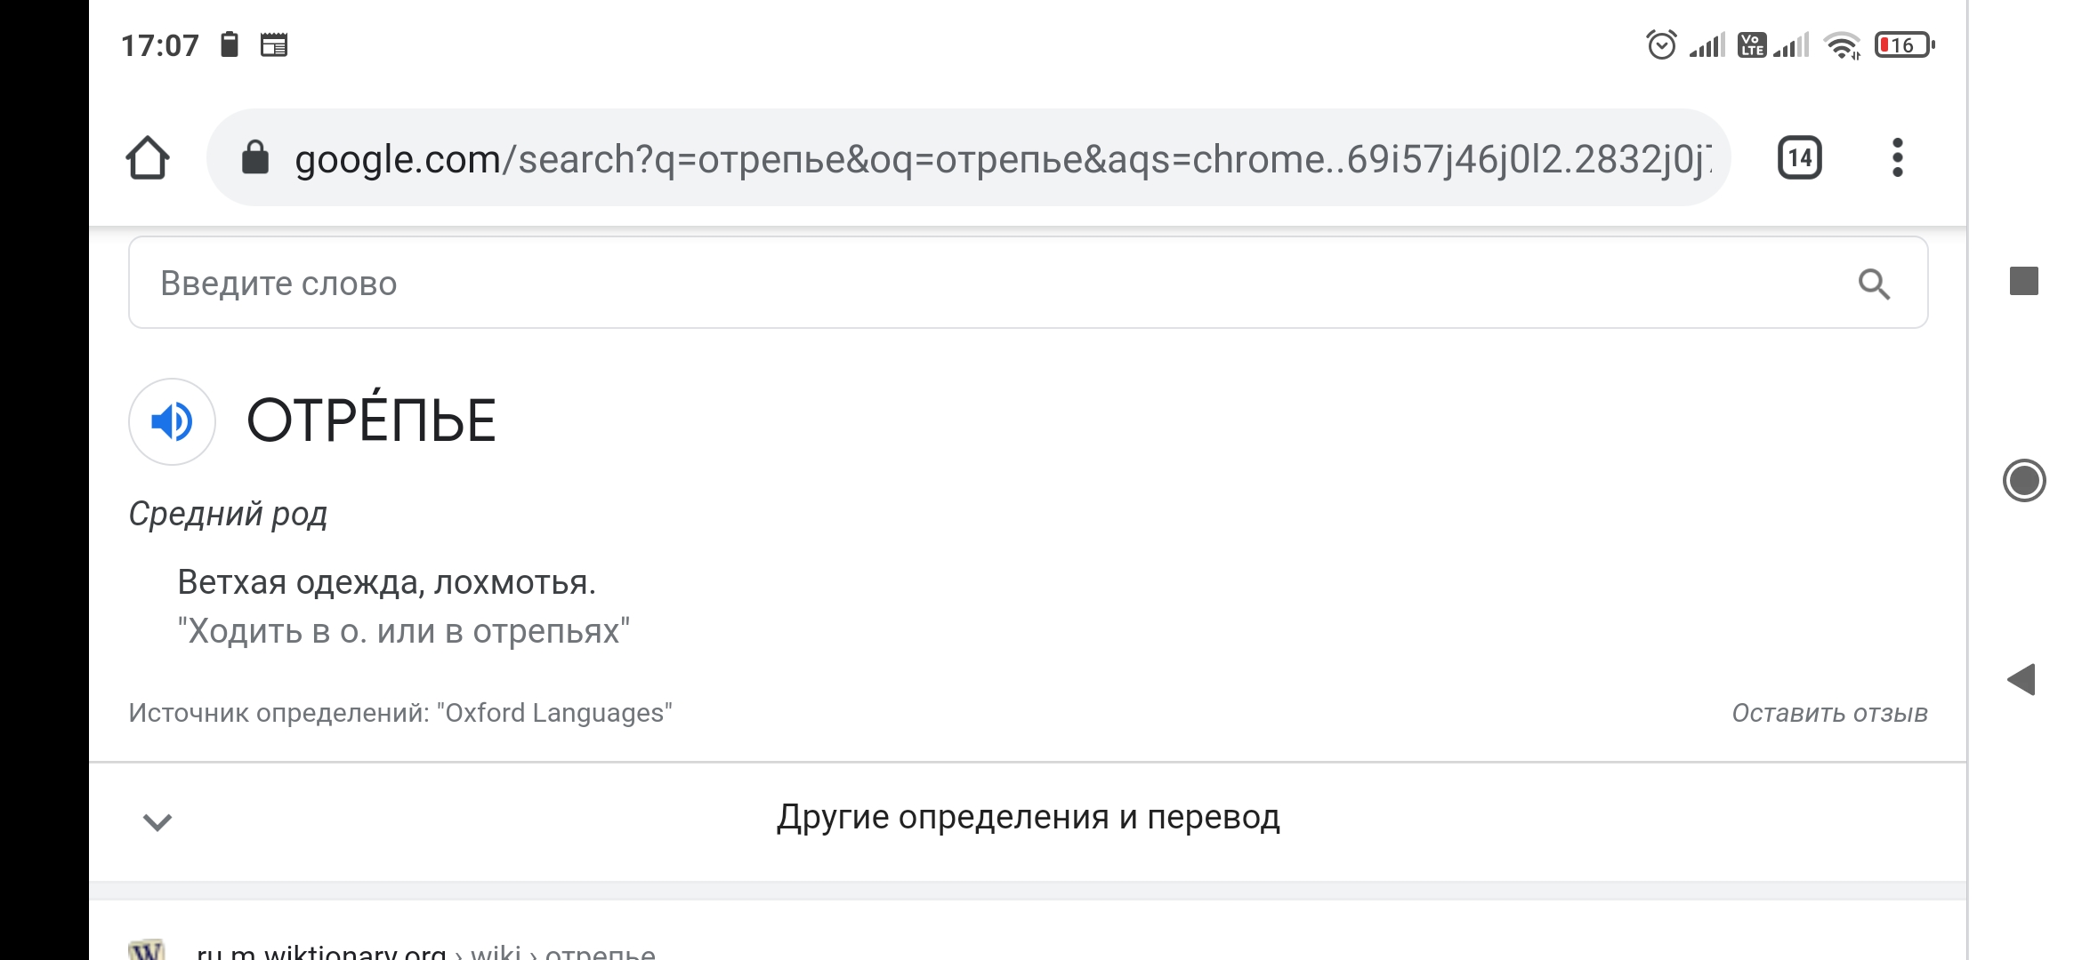Click into the Введите слово input field
Screen dimensions: 2082x960
coord(1028,283)
